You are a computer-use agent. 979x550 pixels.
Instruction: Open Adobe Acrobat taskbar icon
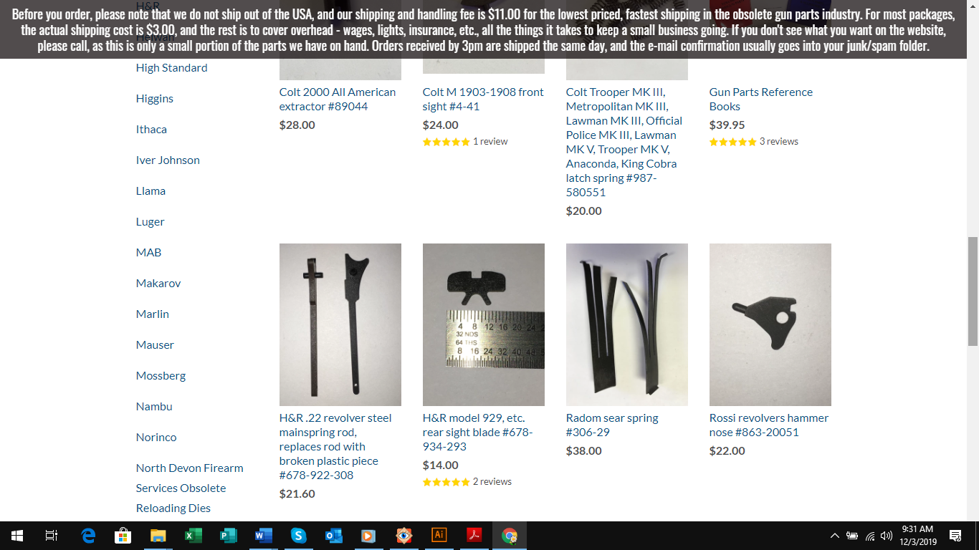tap(474, 536)
